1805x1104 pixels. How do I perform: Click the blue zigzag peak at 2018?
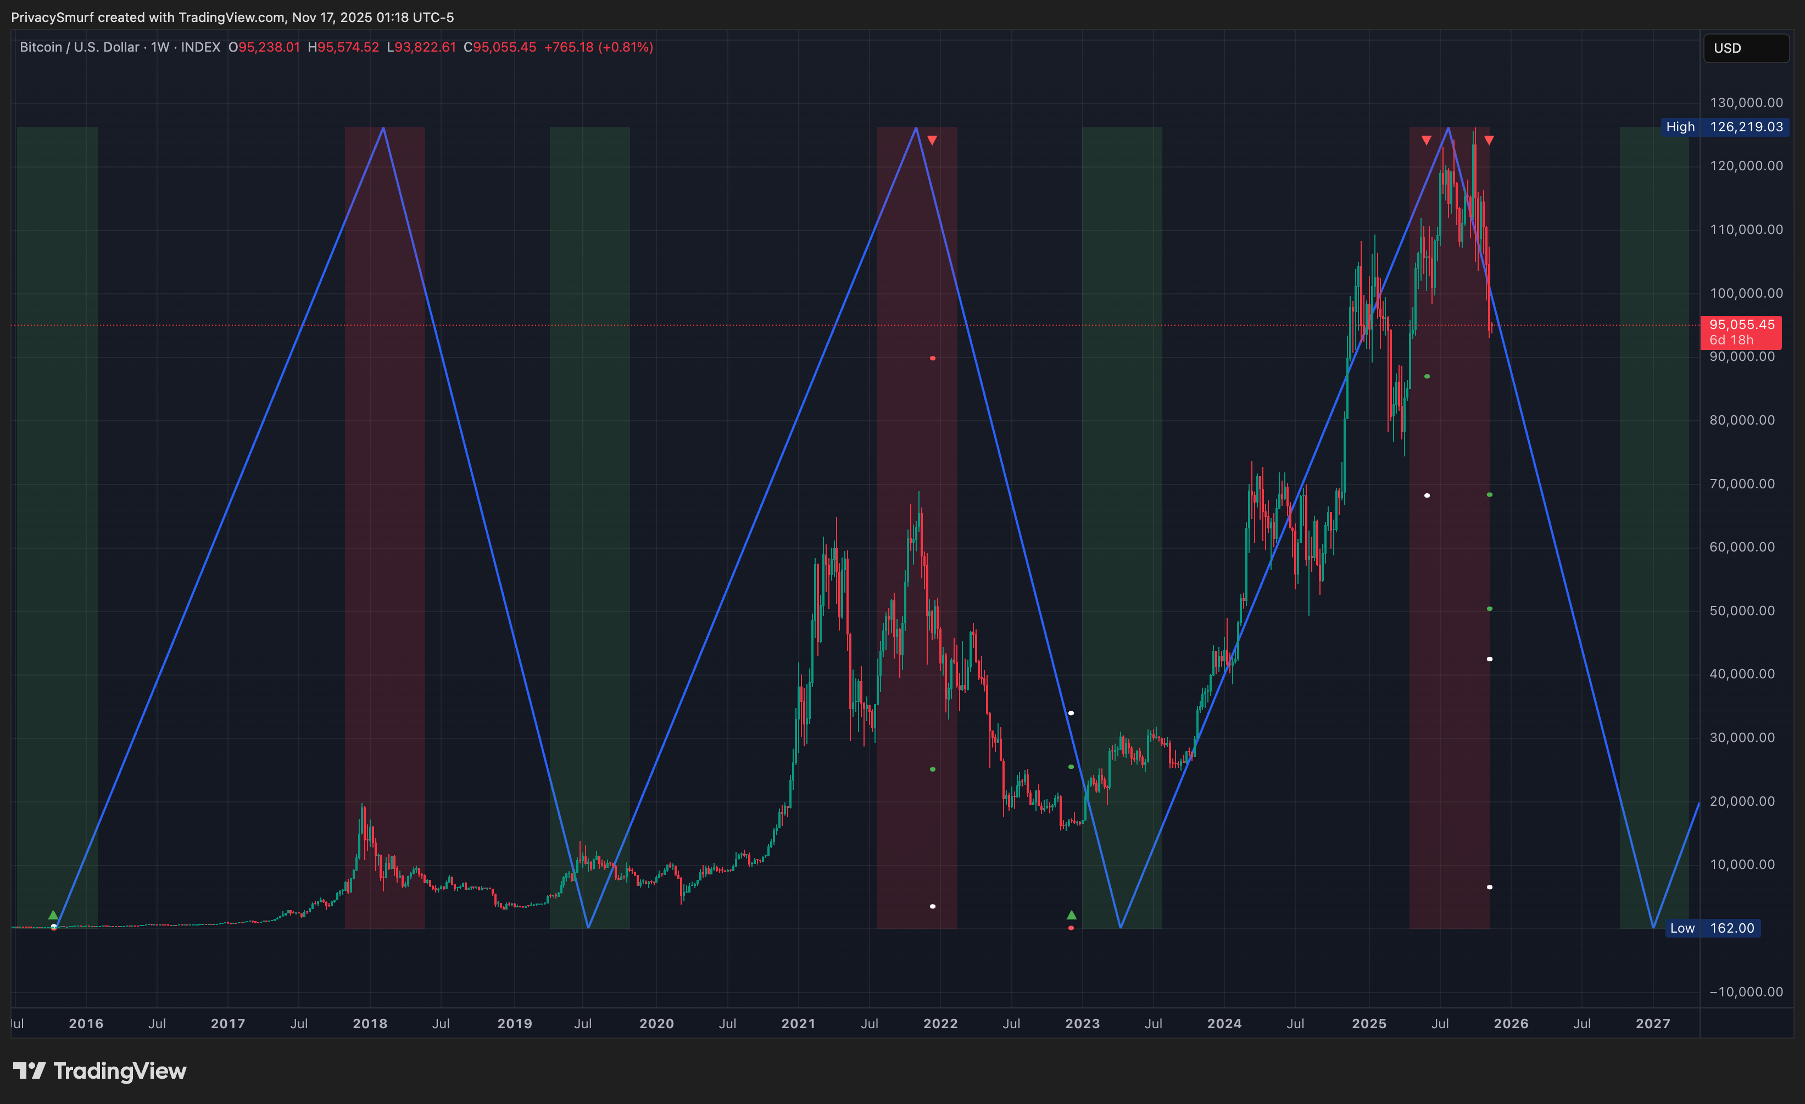[383, 129]
